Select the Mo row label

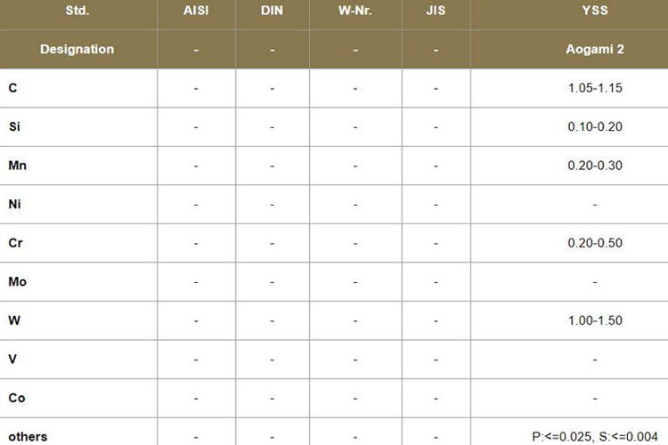tap(17, 281)
